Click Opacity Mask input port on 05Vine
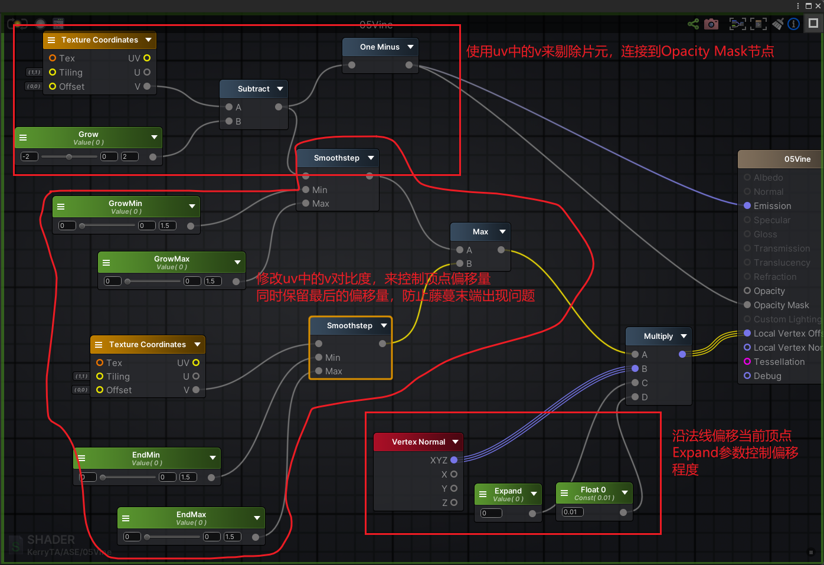This screenshot has height=565, width=824. pyautogui.click(x=747, y=305)
